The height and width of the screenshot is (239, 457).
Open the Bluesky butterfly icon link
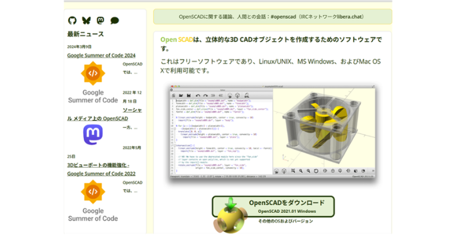coord(86,20)
